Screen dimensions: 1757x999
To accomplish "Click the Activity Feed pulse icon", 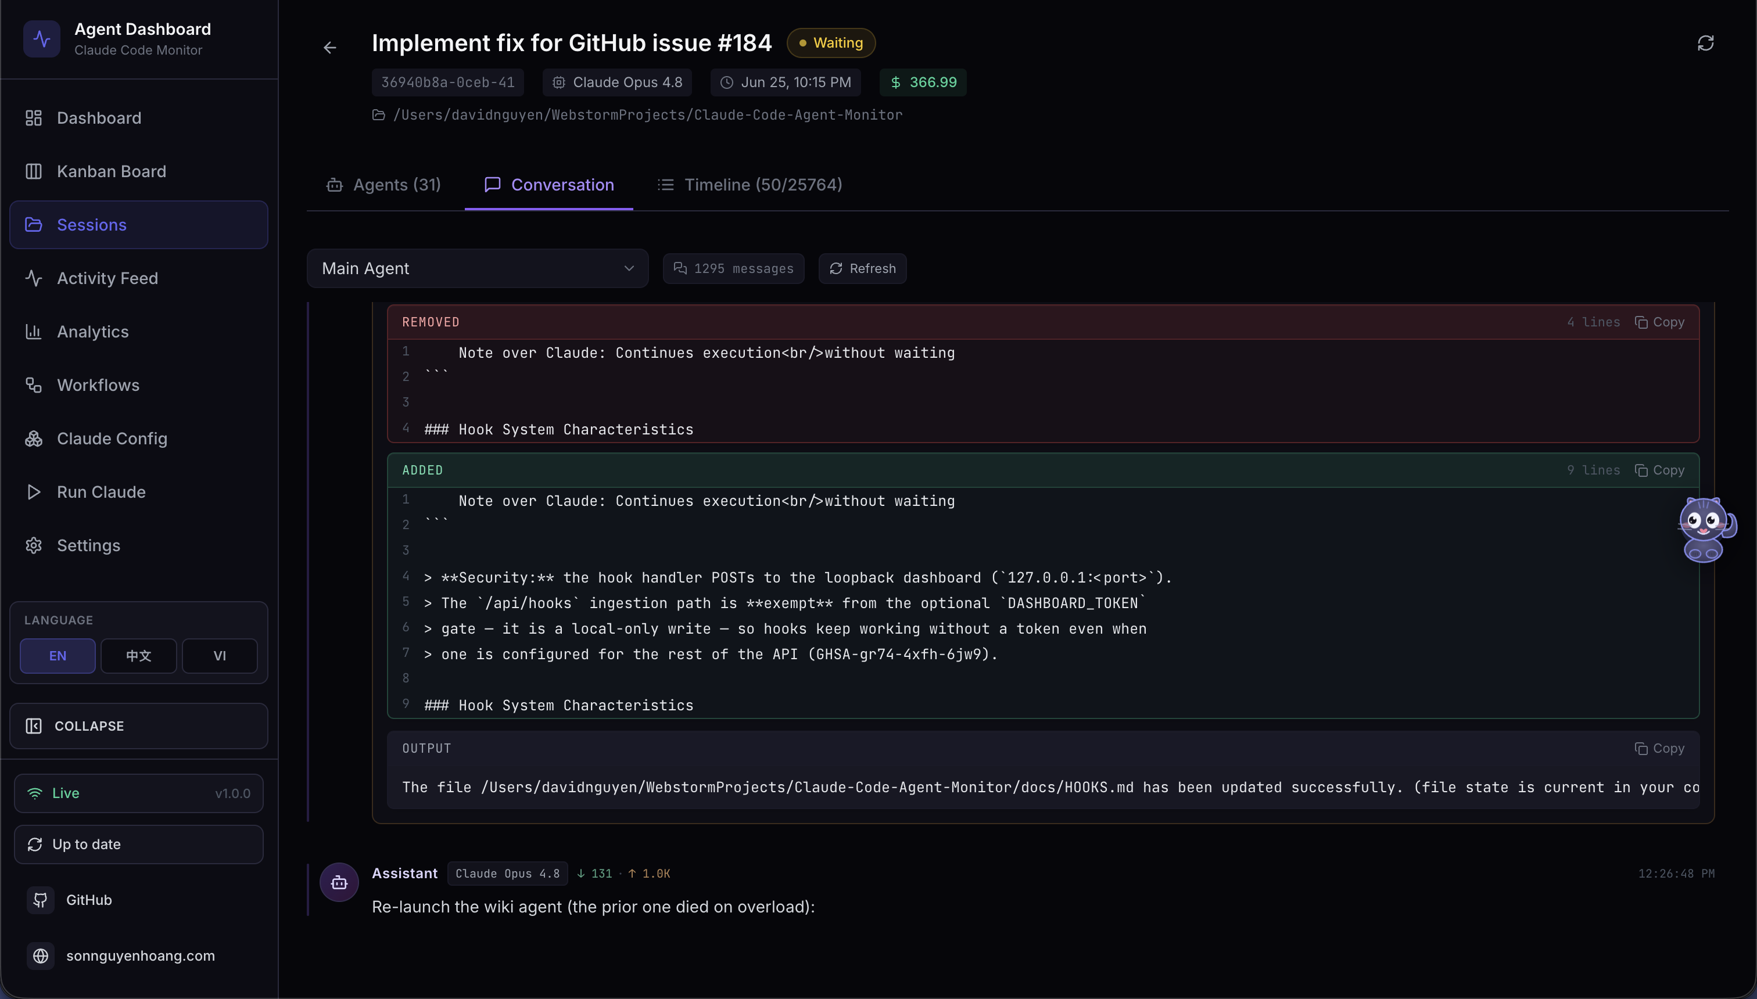I will click(x=34, y=279).
